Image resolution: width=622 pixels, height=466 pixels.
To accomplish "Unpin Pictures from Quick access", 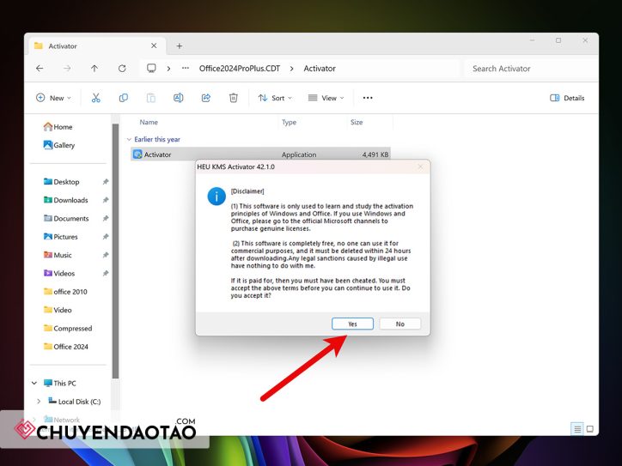I will 106,237.
